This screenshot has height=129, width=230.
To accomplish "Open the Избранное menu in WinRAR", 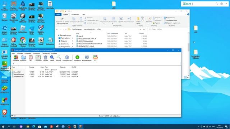I will click(37, 53).
